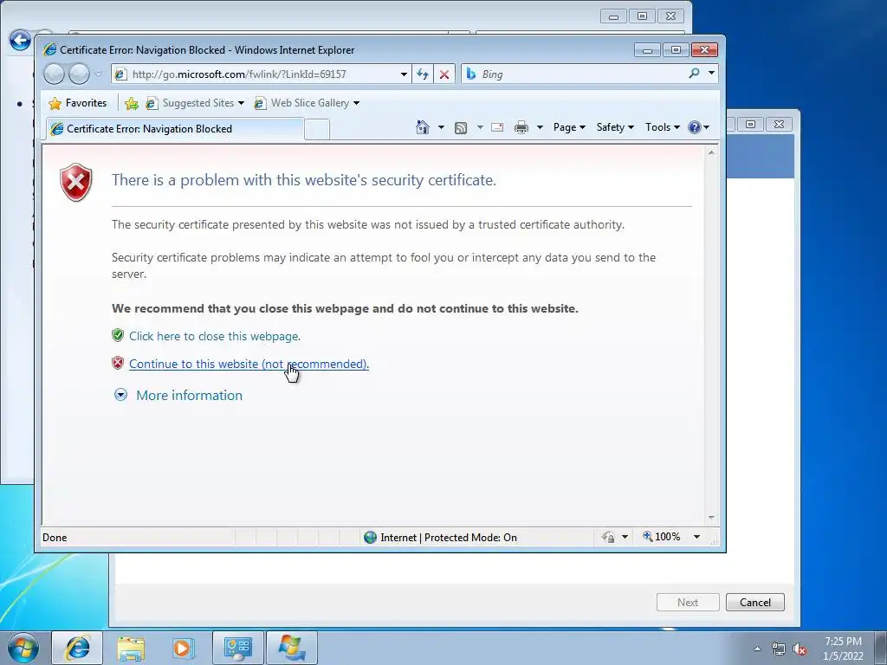Click the IE forward navigation button
Image resolution: width=887 pixels, height=665 pixels.
tap(79, 74)
